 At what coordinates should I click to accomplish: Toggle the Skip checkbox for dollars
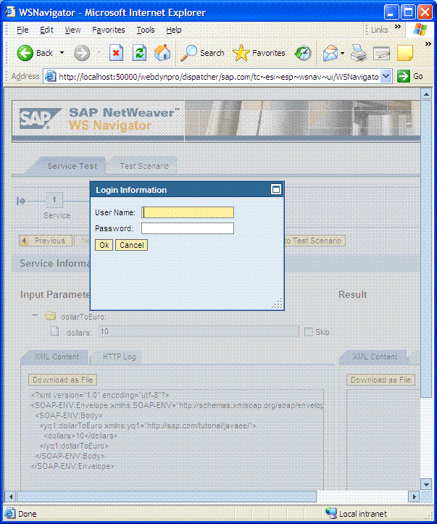(x=309, y=332)
